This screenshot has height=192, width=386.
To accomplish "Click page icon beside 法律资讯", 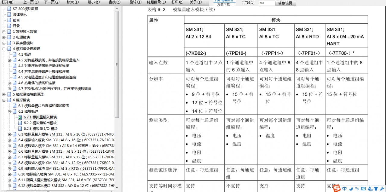I will [x=9, y=14].
